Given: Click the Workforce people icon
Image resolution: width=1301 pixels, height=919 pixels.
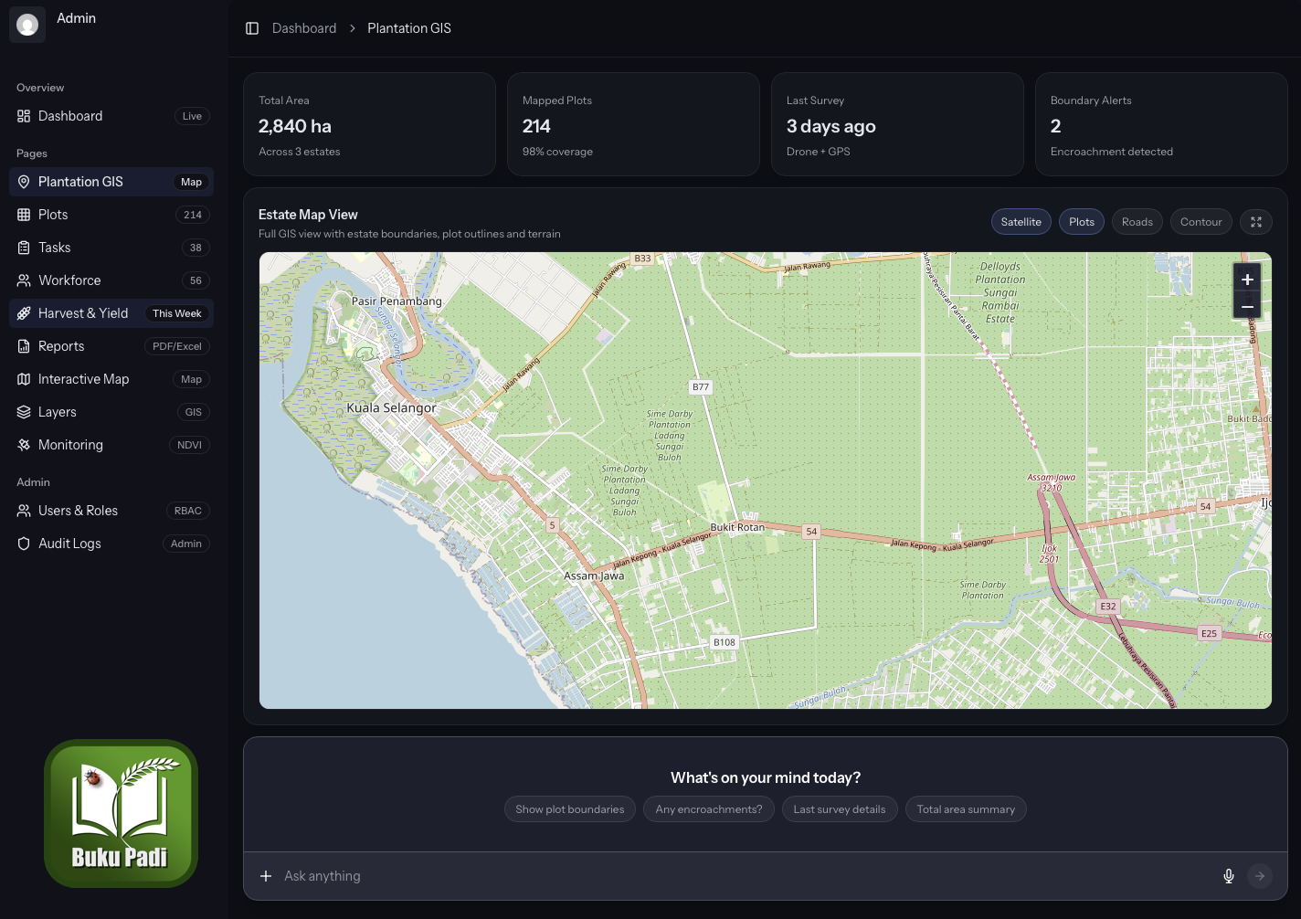Looking at the screenshot, I should (x=24, y=280).
